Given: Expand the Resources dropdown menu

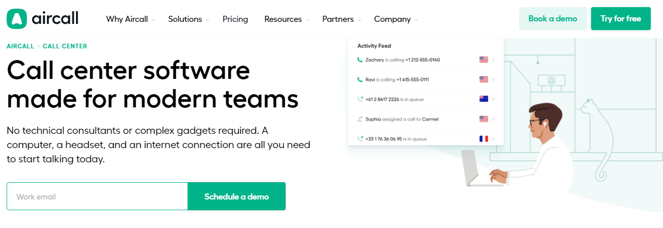Looking at the screenshot, I should tap(287, 19).
